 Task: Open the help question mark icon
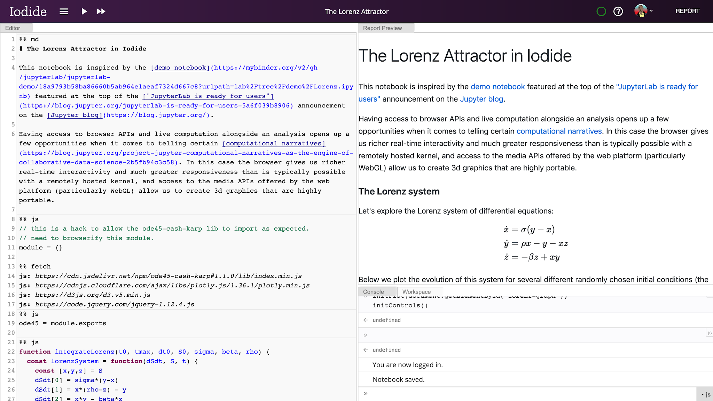coord(618,11)
